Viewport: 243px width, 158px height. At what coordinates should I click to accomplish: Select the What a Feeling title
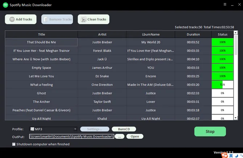click(x=41, y=85)
